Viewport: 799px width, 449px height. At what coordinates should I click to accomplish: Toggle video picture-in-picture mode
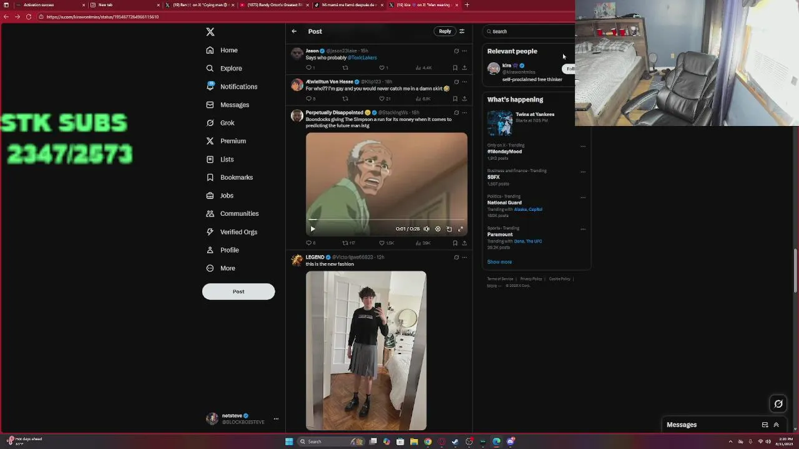tap(449, 229)
